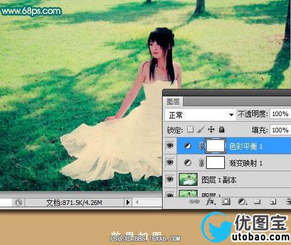Screen dimensions: 291x245
Task: Create a new group with the folder icon
Action: tap(257, 201)
